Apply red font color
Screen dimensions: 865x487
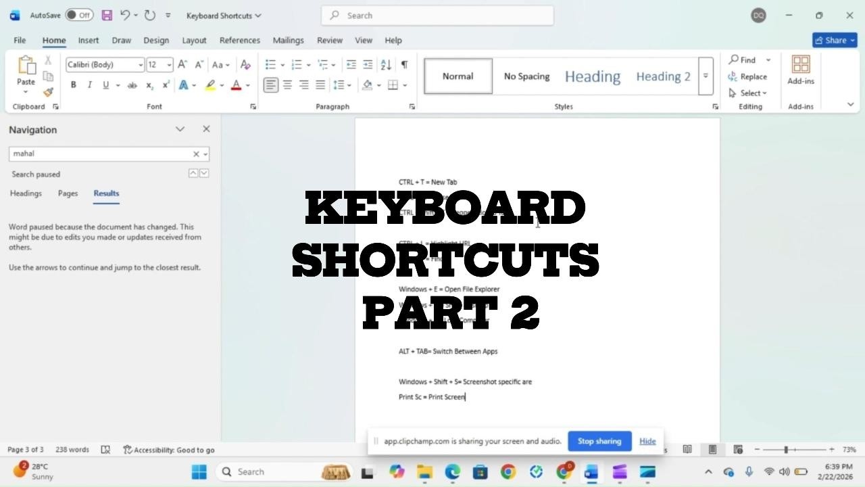click(x=236, y=85)
